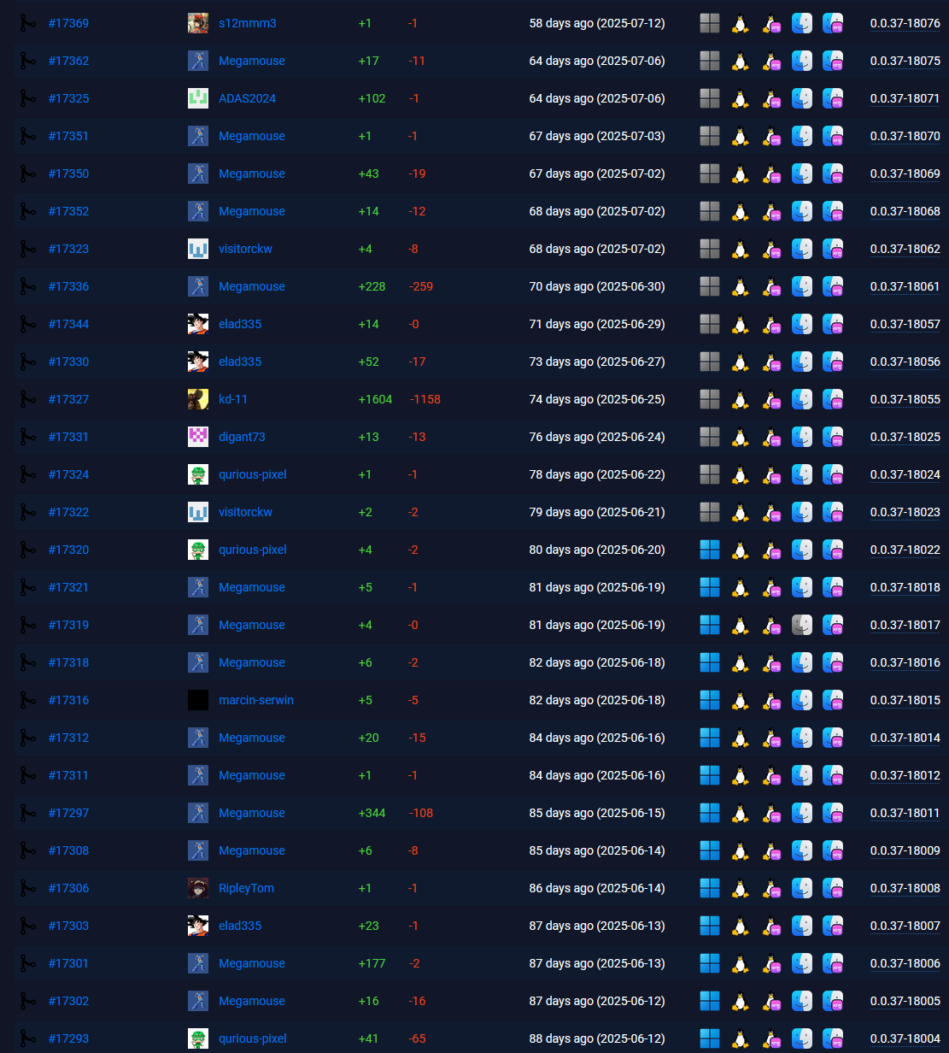This screenshot has width=949, height=1053.
Task: Click the macOS Finder icon in row #17325
Action: pyautogui.click(x=802, y=98)
